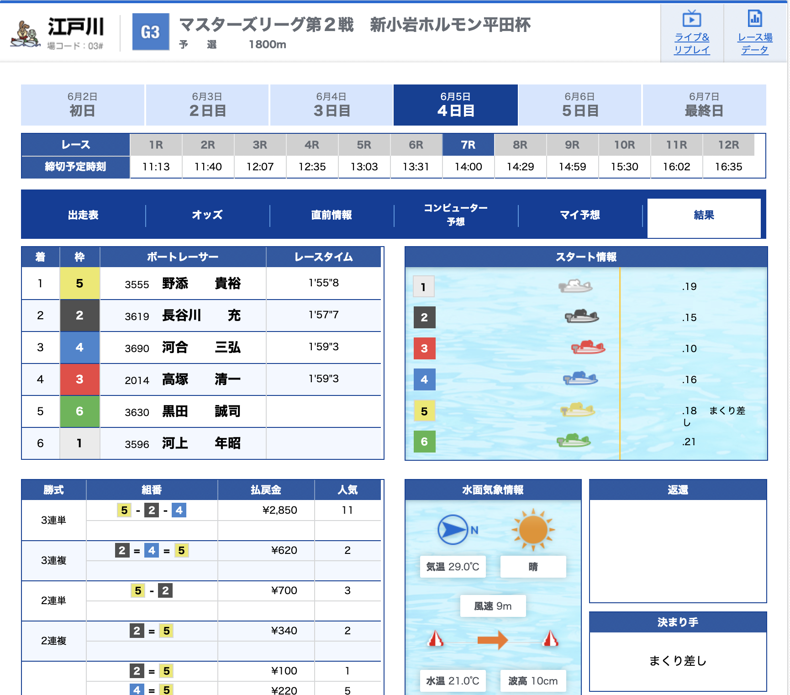Open the race venue data document icon
Screen dimensions: 790x695
pos(754,19)
